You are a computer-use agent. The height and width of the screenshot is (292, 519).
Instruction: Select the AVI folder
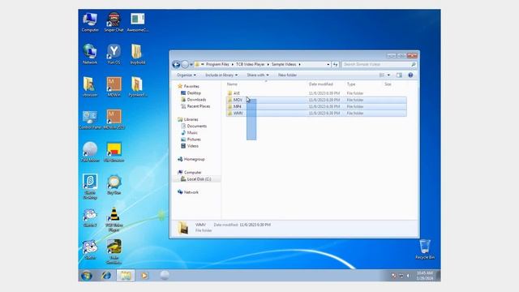click(236, 93)
